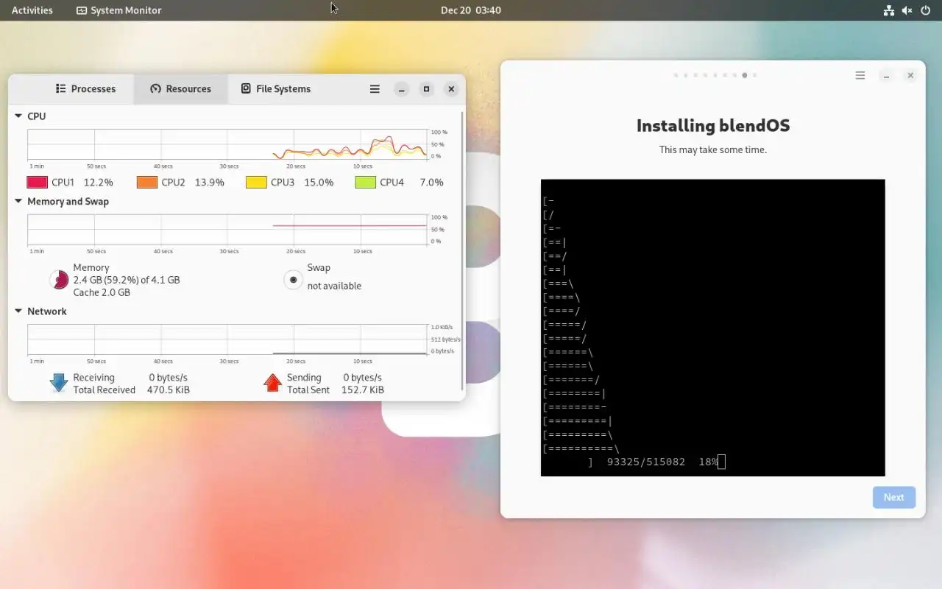Click the Installing blendOS heading
Viewport: 942px width, 589px height.
(x=713, y=126)
